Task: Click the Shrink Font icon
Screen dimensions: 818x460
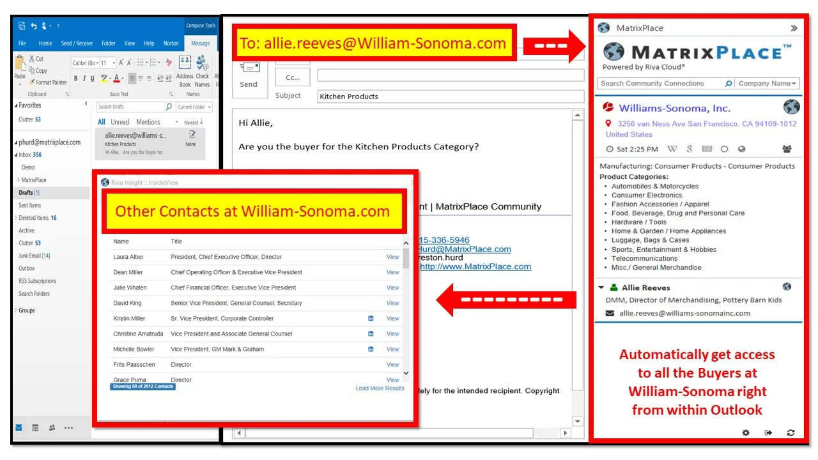Action: pyautogui.click(x=129, y=63)
